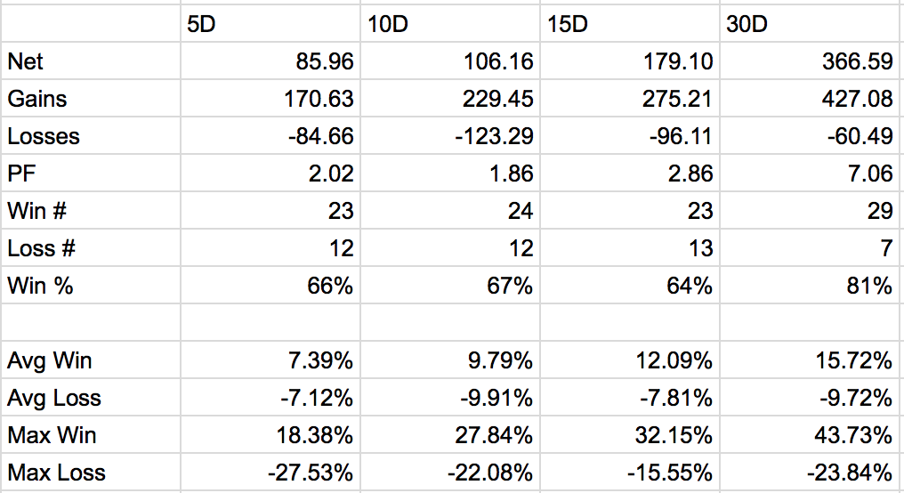This screenshot has height=493, width=904.
Task: Click the cell showing 366.59
Action: click(811, 61)
